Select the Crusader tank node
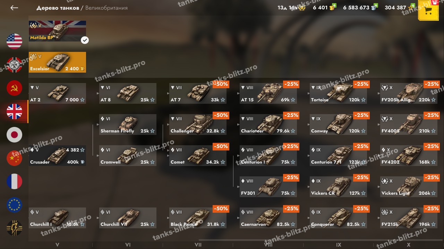Image resolution: width=444 pixels, height=249 pixels. click(x=57, y=156)
